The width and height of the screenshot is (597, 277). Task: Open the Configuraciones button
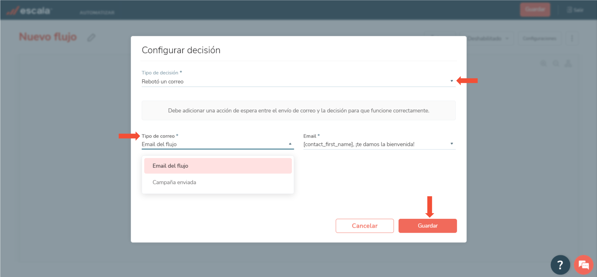(539, 39)
